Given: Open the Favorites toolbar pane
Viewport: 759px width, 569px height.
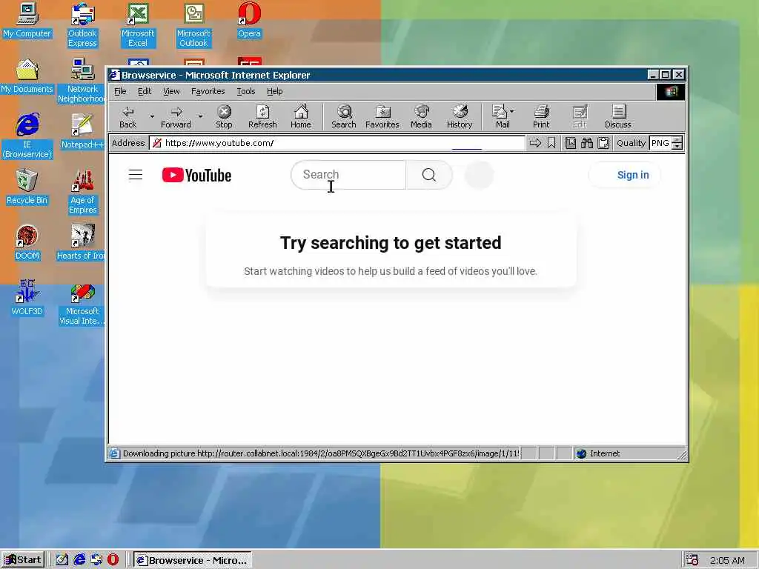Looking at the screenshot, I should click(382, 116).
